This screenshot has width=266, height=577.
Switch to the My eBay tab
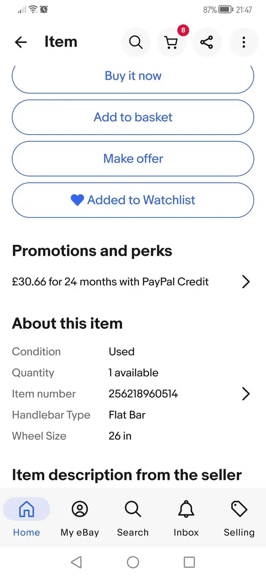click(x=80, y=517)
